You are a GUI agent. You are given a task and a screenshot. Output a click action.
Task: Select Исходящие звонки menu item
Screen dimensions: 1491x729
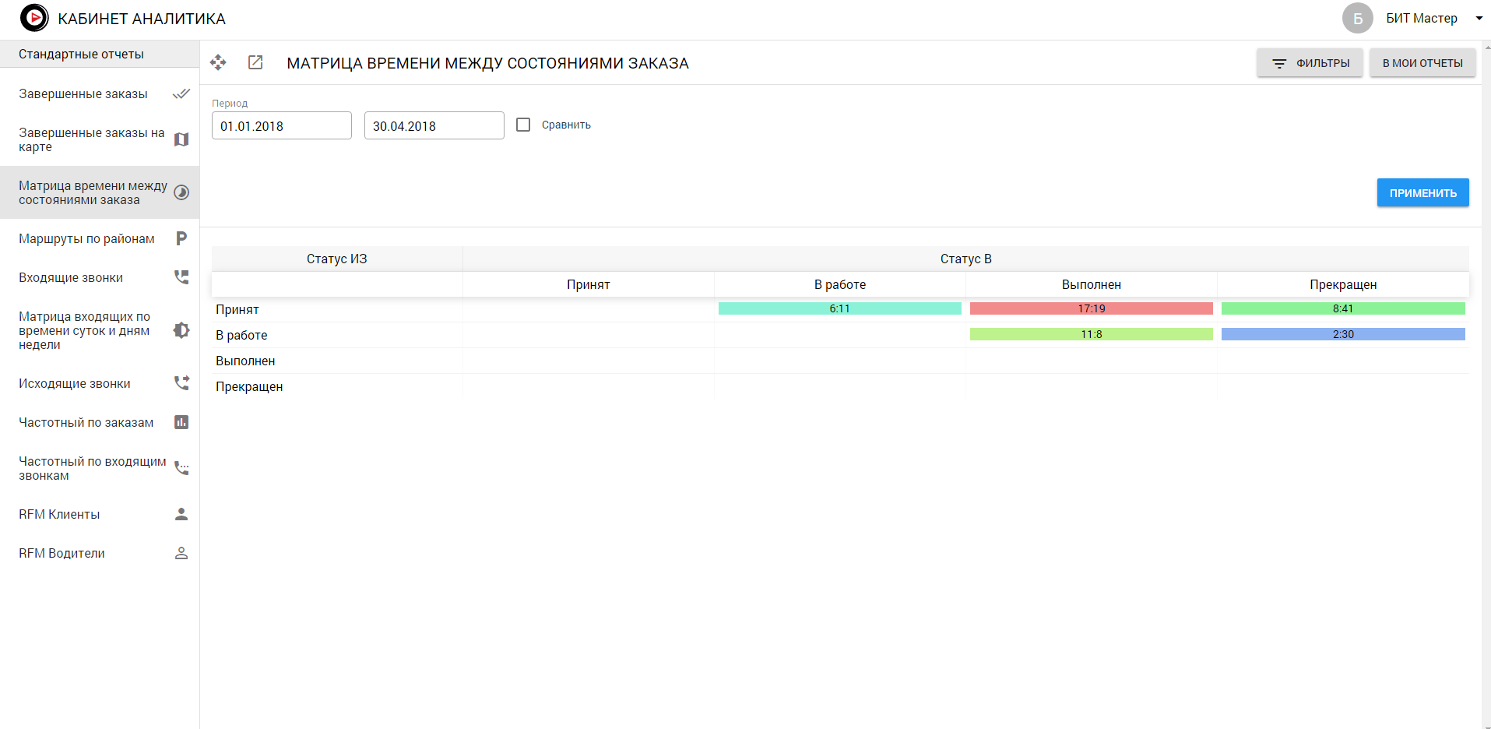[x=100, y=383]
